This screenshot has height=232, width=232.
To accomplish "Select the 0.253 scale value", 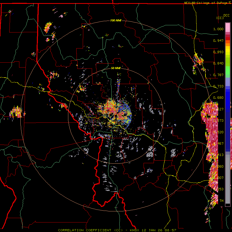I will 218,189.
